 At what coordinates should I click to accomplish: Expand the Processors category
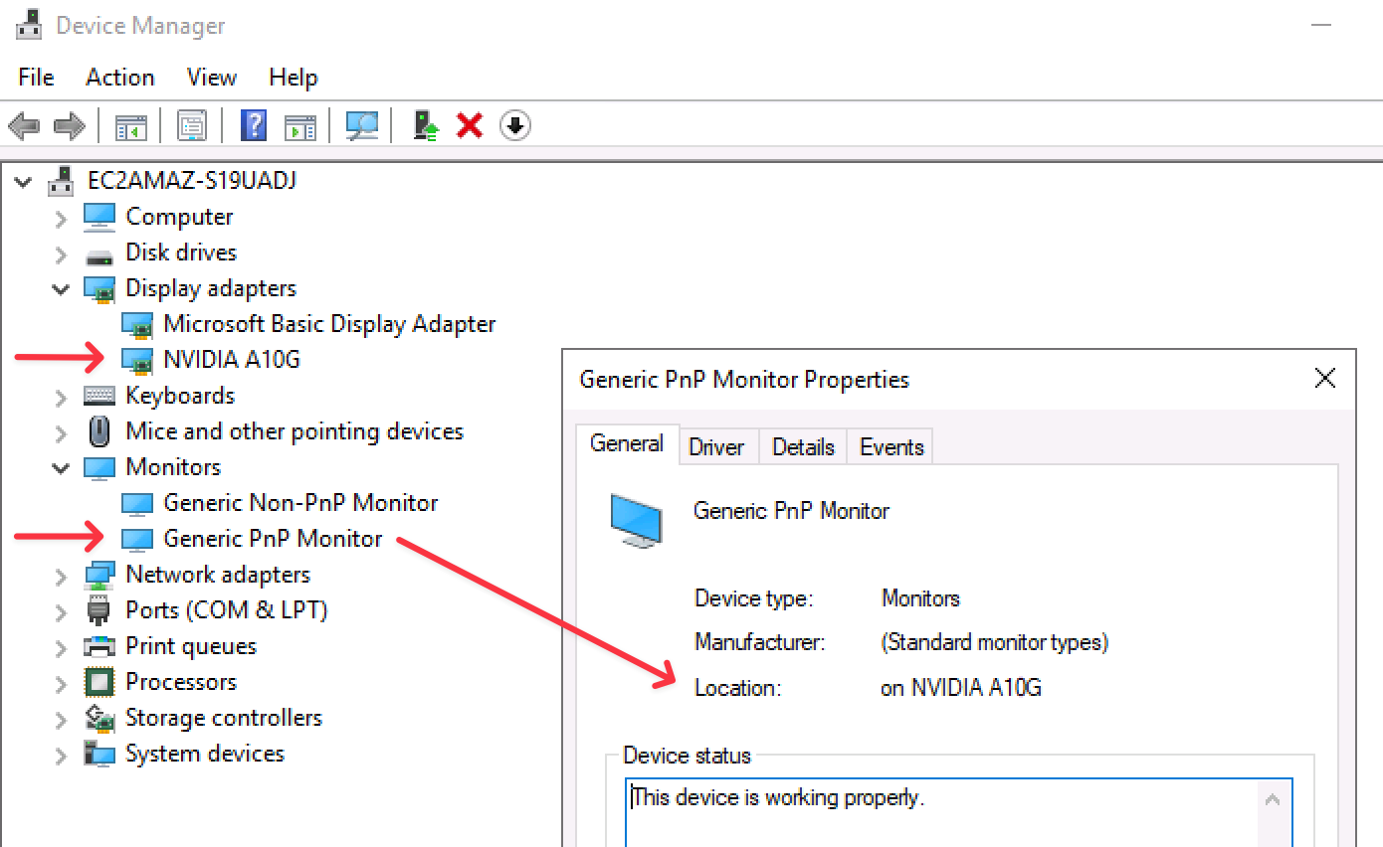62,683
